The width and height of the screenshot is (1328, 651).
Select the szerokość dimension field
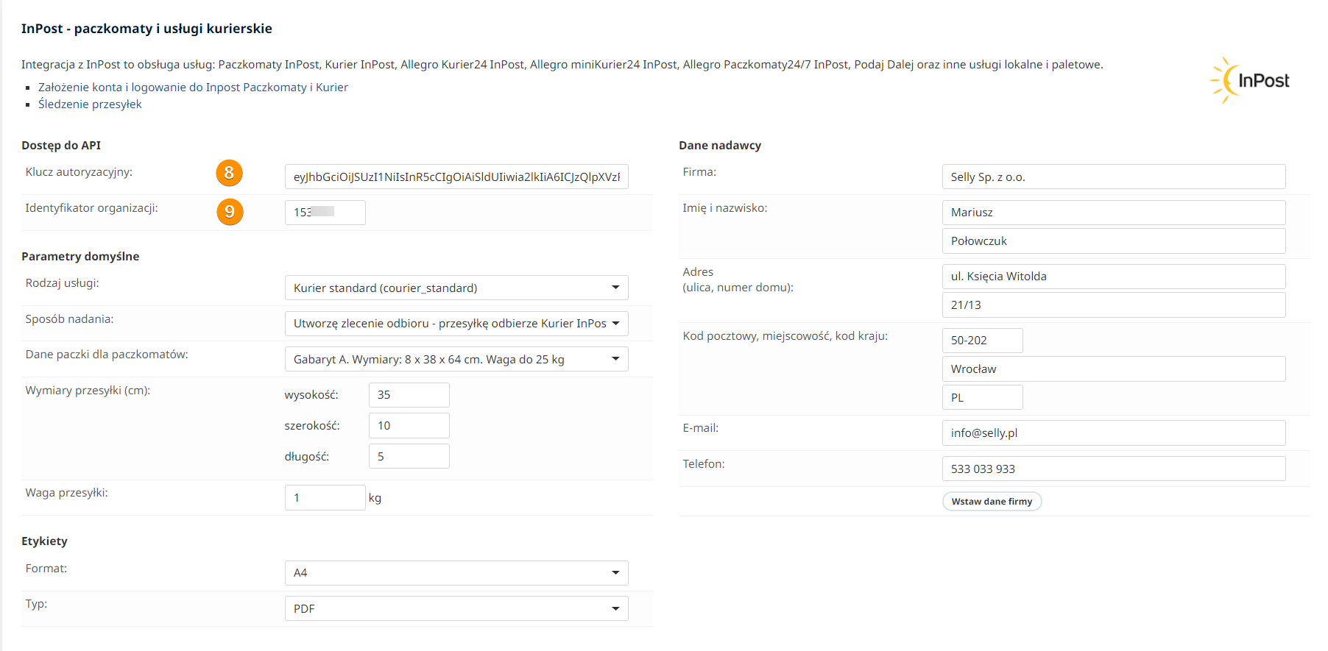[409, 426]
